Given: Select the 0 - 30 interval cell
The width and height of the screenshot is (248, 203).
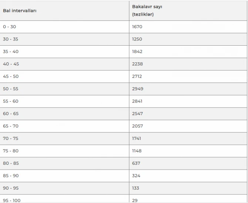Looking at the screenshot, I should point(64,27).
